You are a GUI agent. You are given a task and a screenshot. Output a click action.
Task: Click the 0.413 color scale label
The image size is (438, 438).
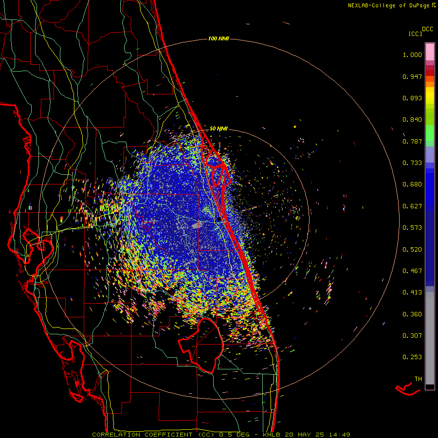[x=412, y=292]
